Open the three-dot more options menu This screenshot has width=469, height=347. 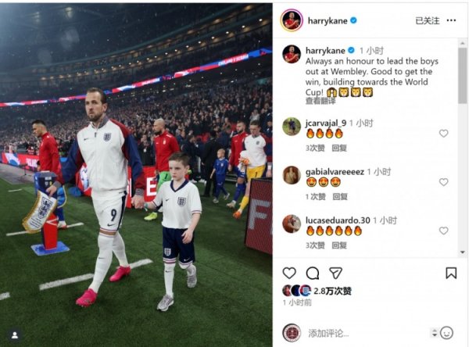[x=451, y=20]
